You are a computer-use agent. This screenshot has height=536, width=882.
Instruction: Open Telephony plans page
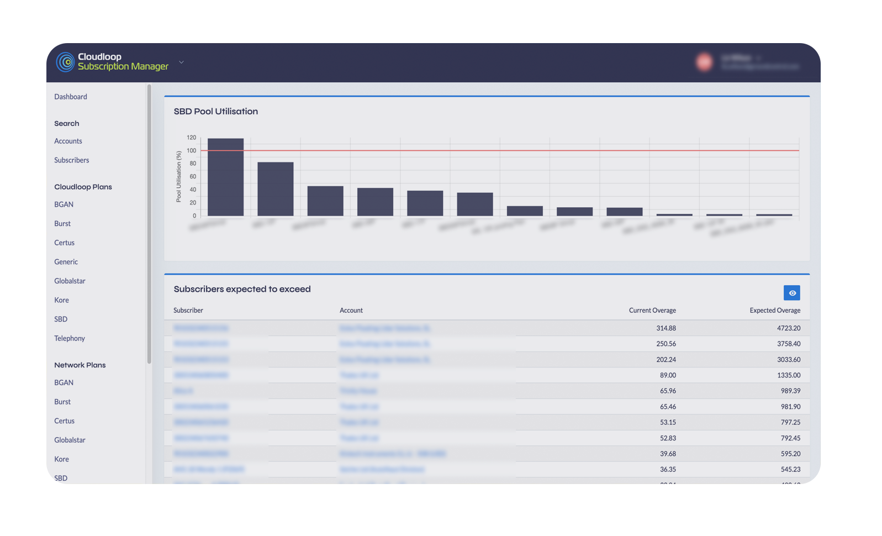coord(70,339)
